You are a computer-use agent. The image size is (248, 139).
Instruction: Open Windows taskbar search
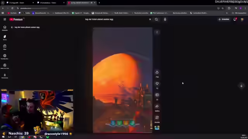pyautogui.click(x=9, y=137)
